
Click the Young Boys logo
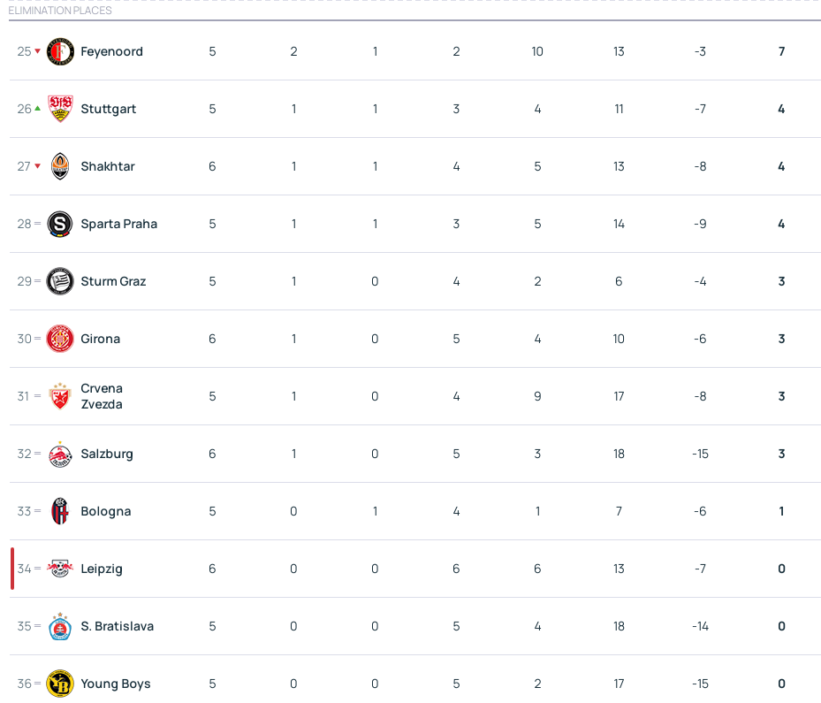[x=60, y=684]
